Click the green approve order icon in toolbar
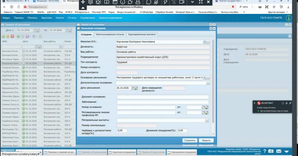 click(x=18, y=36)
